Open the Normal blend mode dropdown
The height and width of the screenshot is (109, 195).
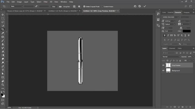click(171, 57)
